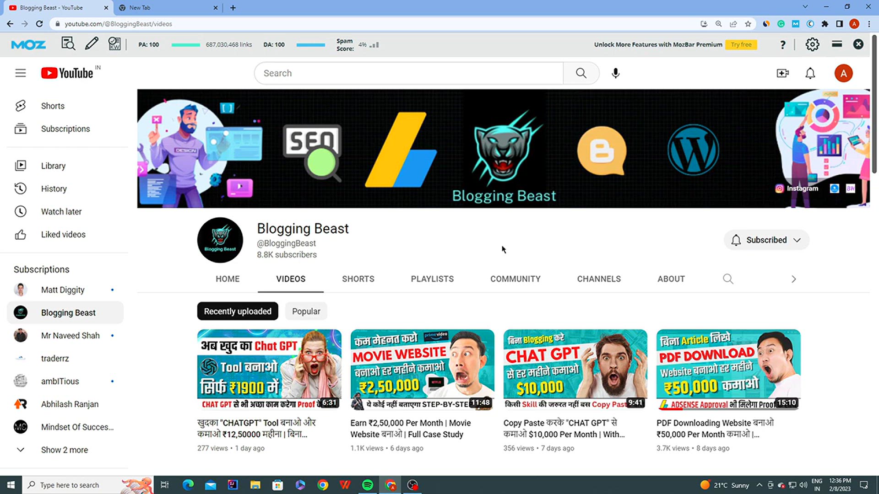Open Microsoft Edge from taskbar

point(188,485)
